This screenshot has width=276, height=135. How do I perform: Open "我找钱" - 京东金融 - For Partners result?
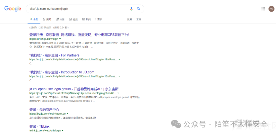54,55
